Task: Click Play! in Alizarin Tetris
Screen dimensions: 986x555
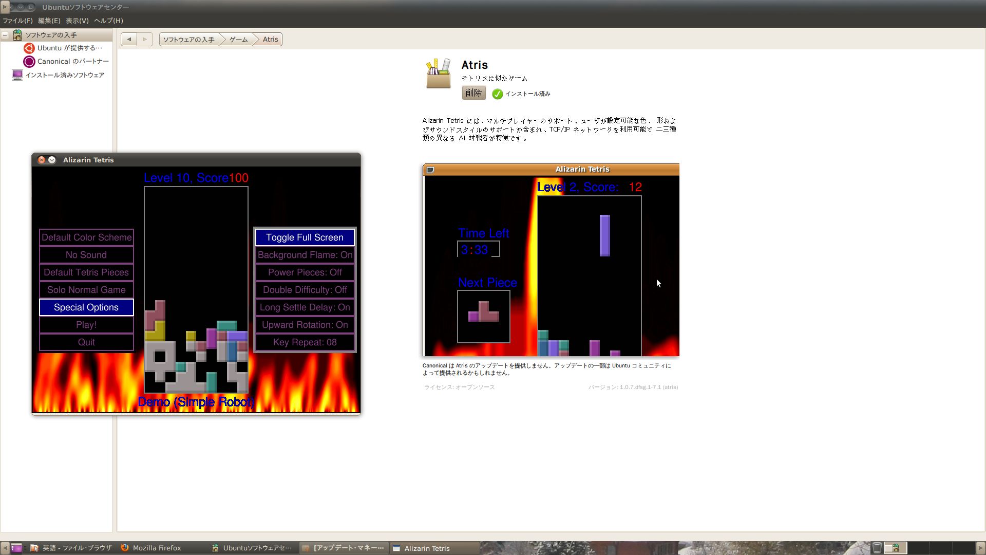Action: pos(86,325)
